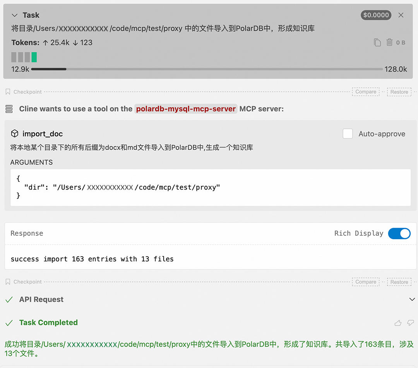Click the API Request checkmark icon
Viewport: 418px width, 368px height.
9,300
